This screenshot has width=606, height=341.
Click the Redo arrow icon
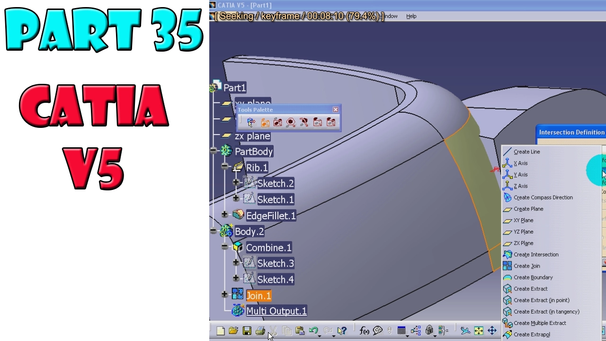coord(328,331)
